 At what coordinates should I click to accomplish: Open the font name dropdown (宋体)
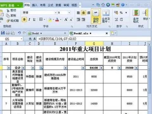56,13
